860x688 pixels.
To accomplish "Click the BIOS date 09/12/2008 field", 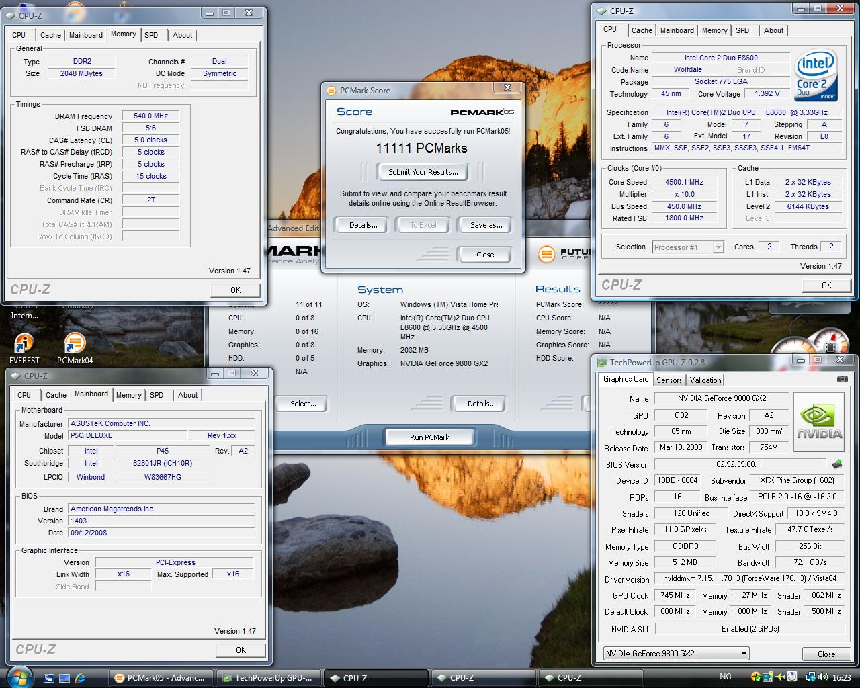I will pos(161,533).
